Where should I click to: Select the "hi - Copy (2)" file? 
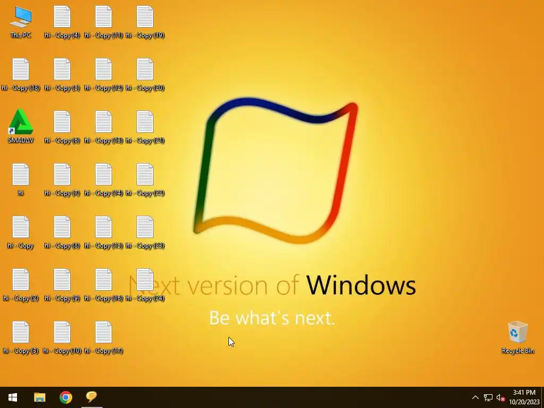21,285
